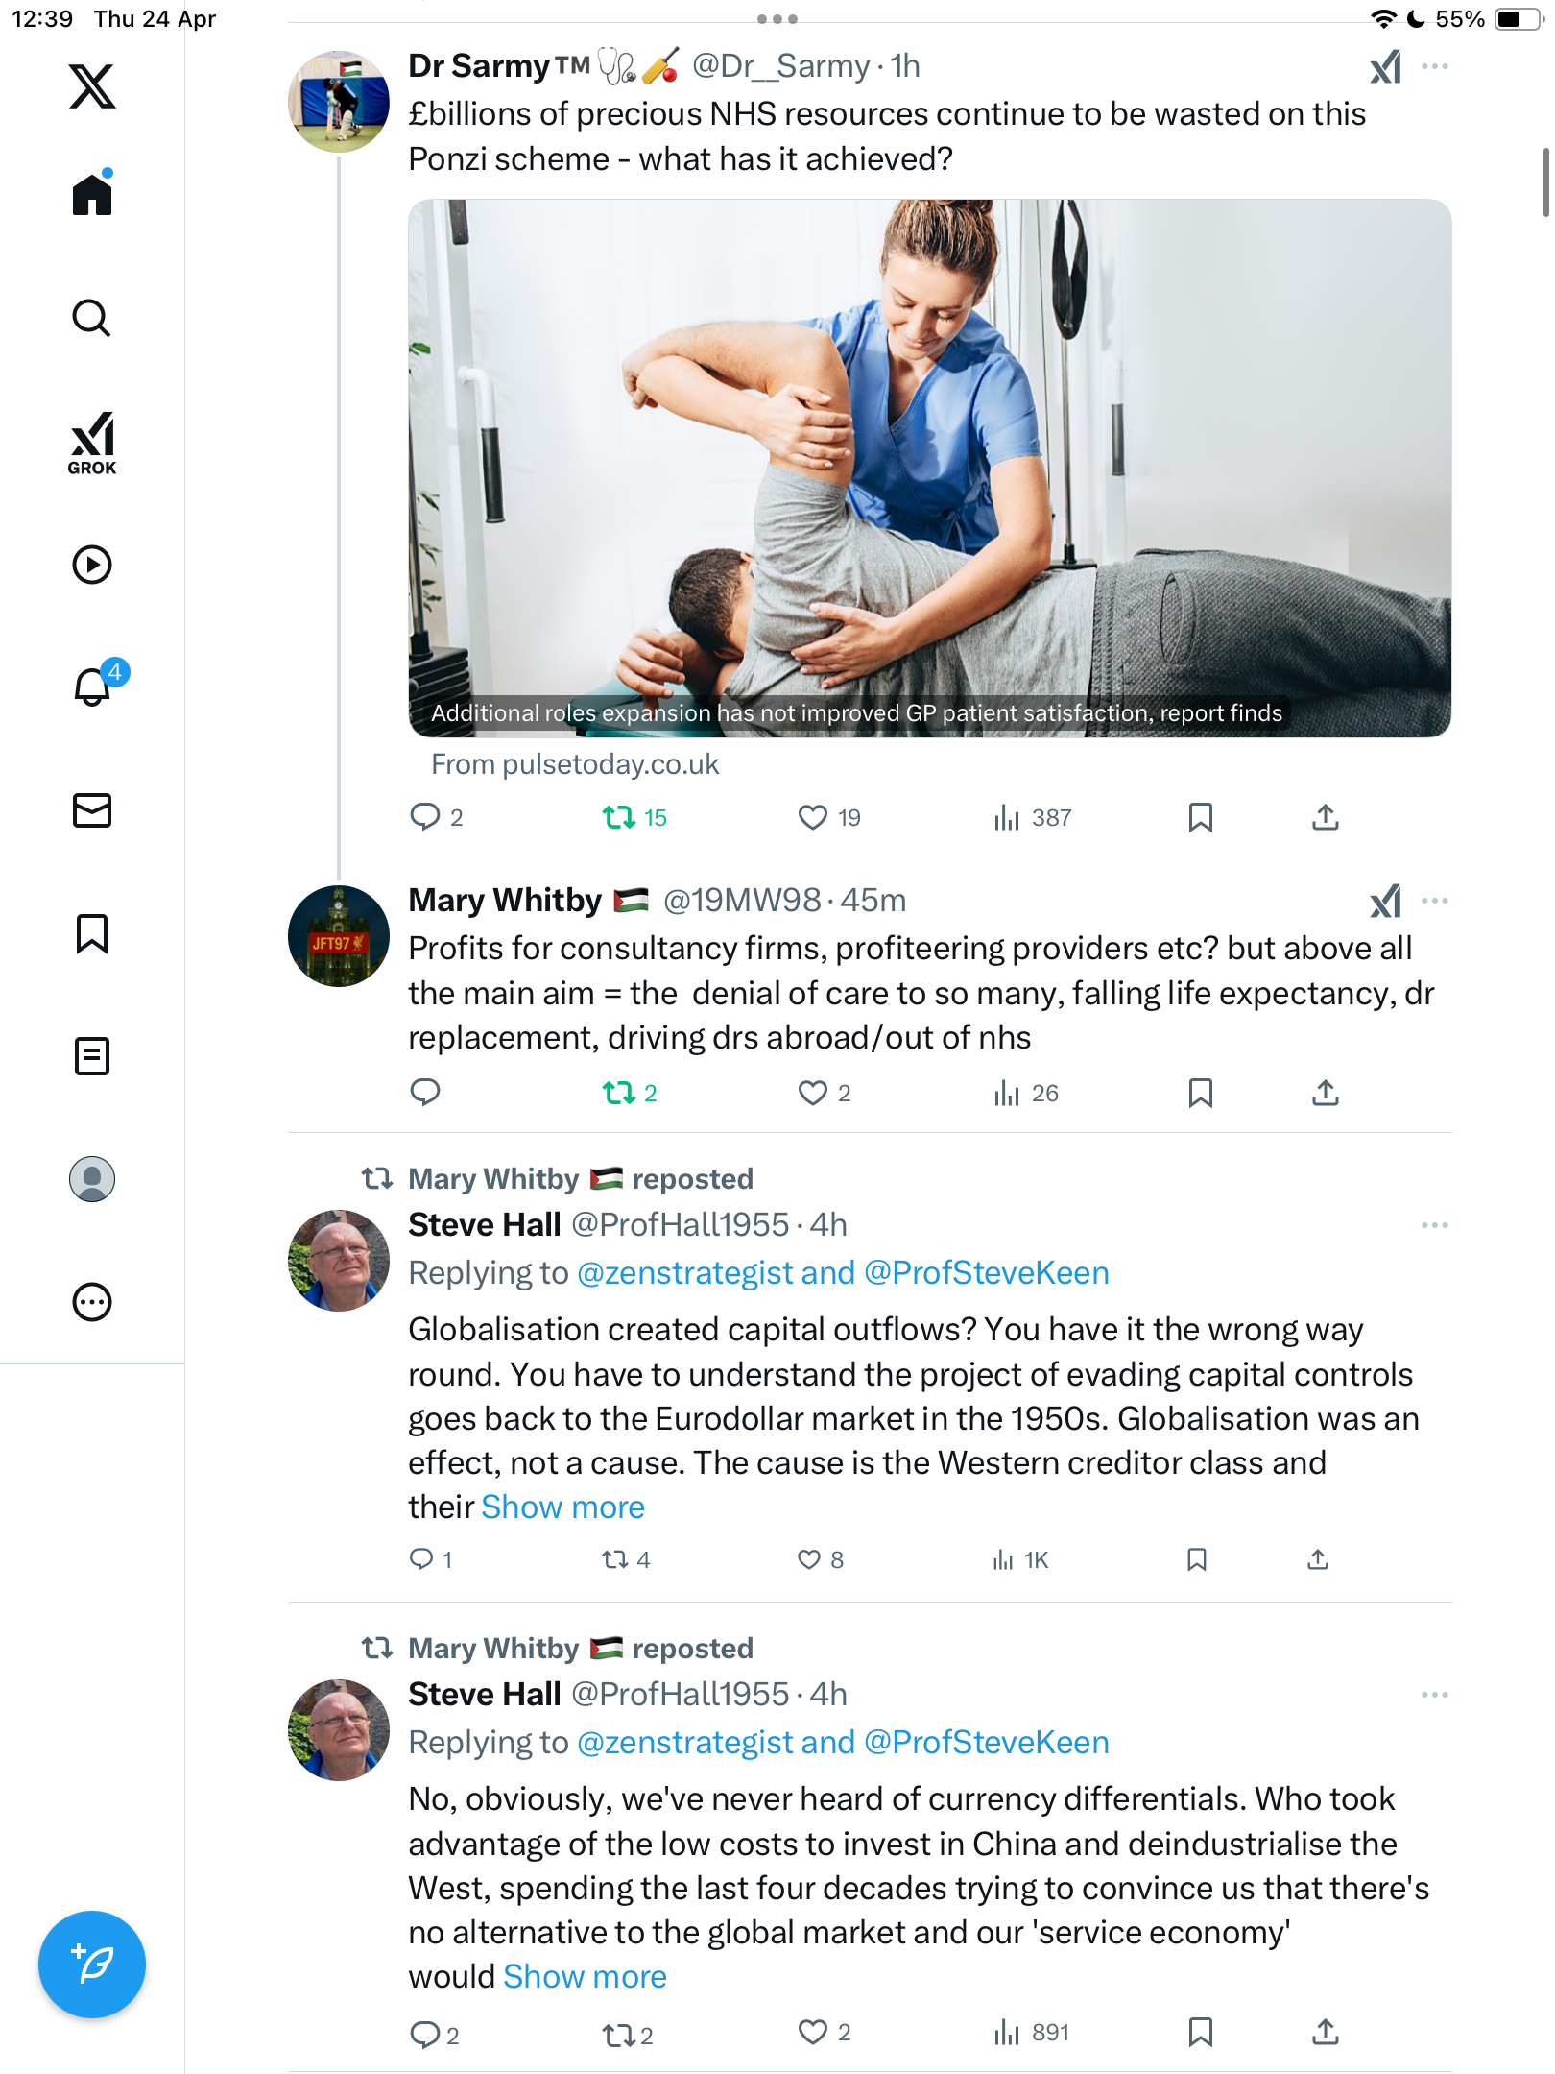
Task: Open the profile avatar in sidebar
Action: [x=92, y=1179]
